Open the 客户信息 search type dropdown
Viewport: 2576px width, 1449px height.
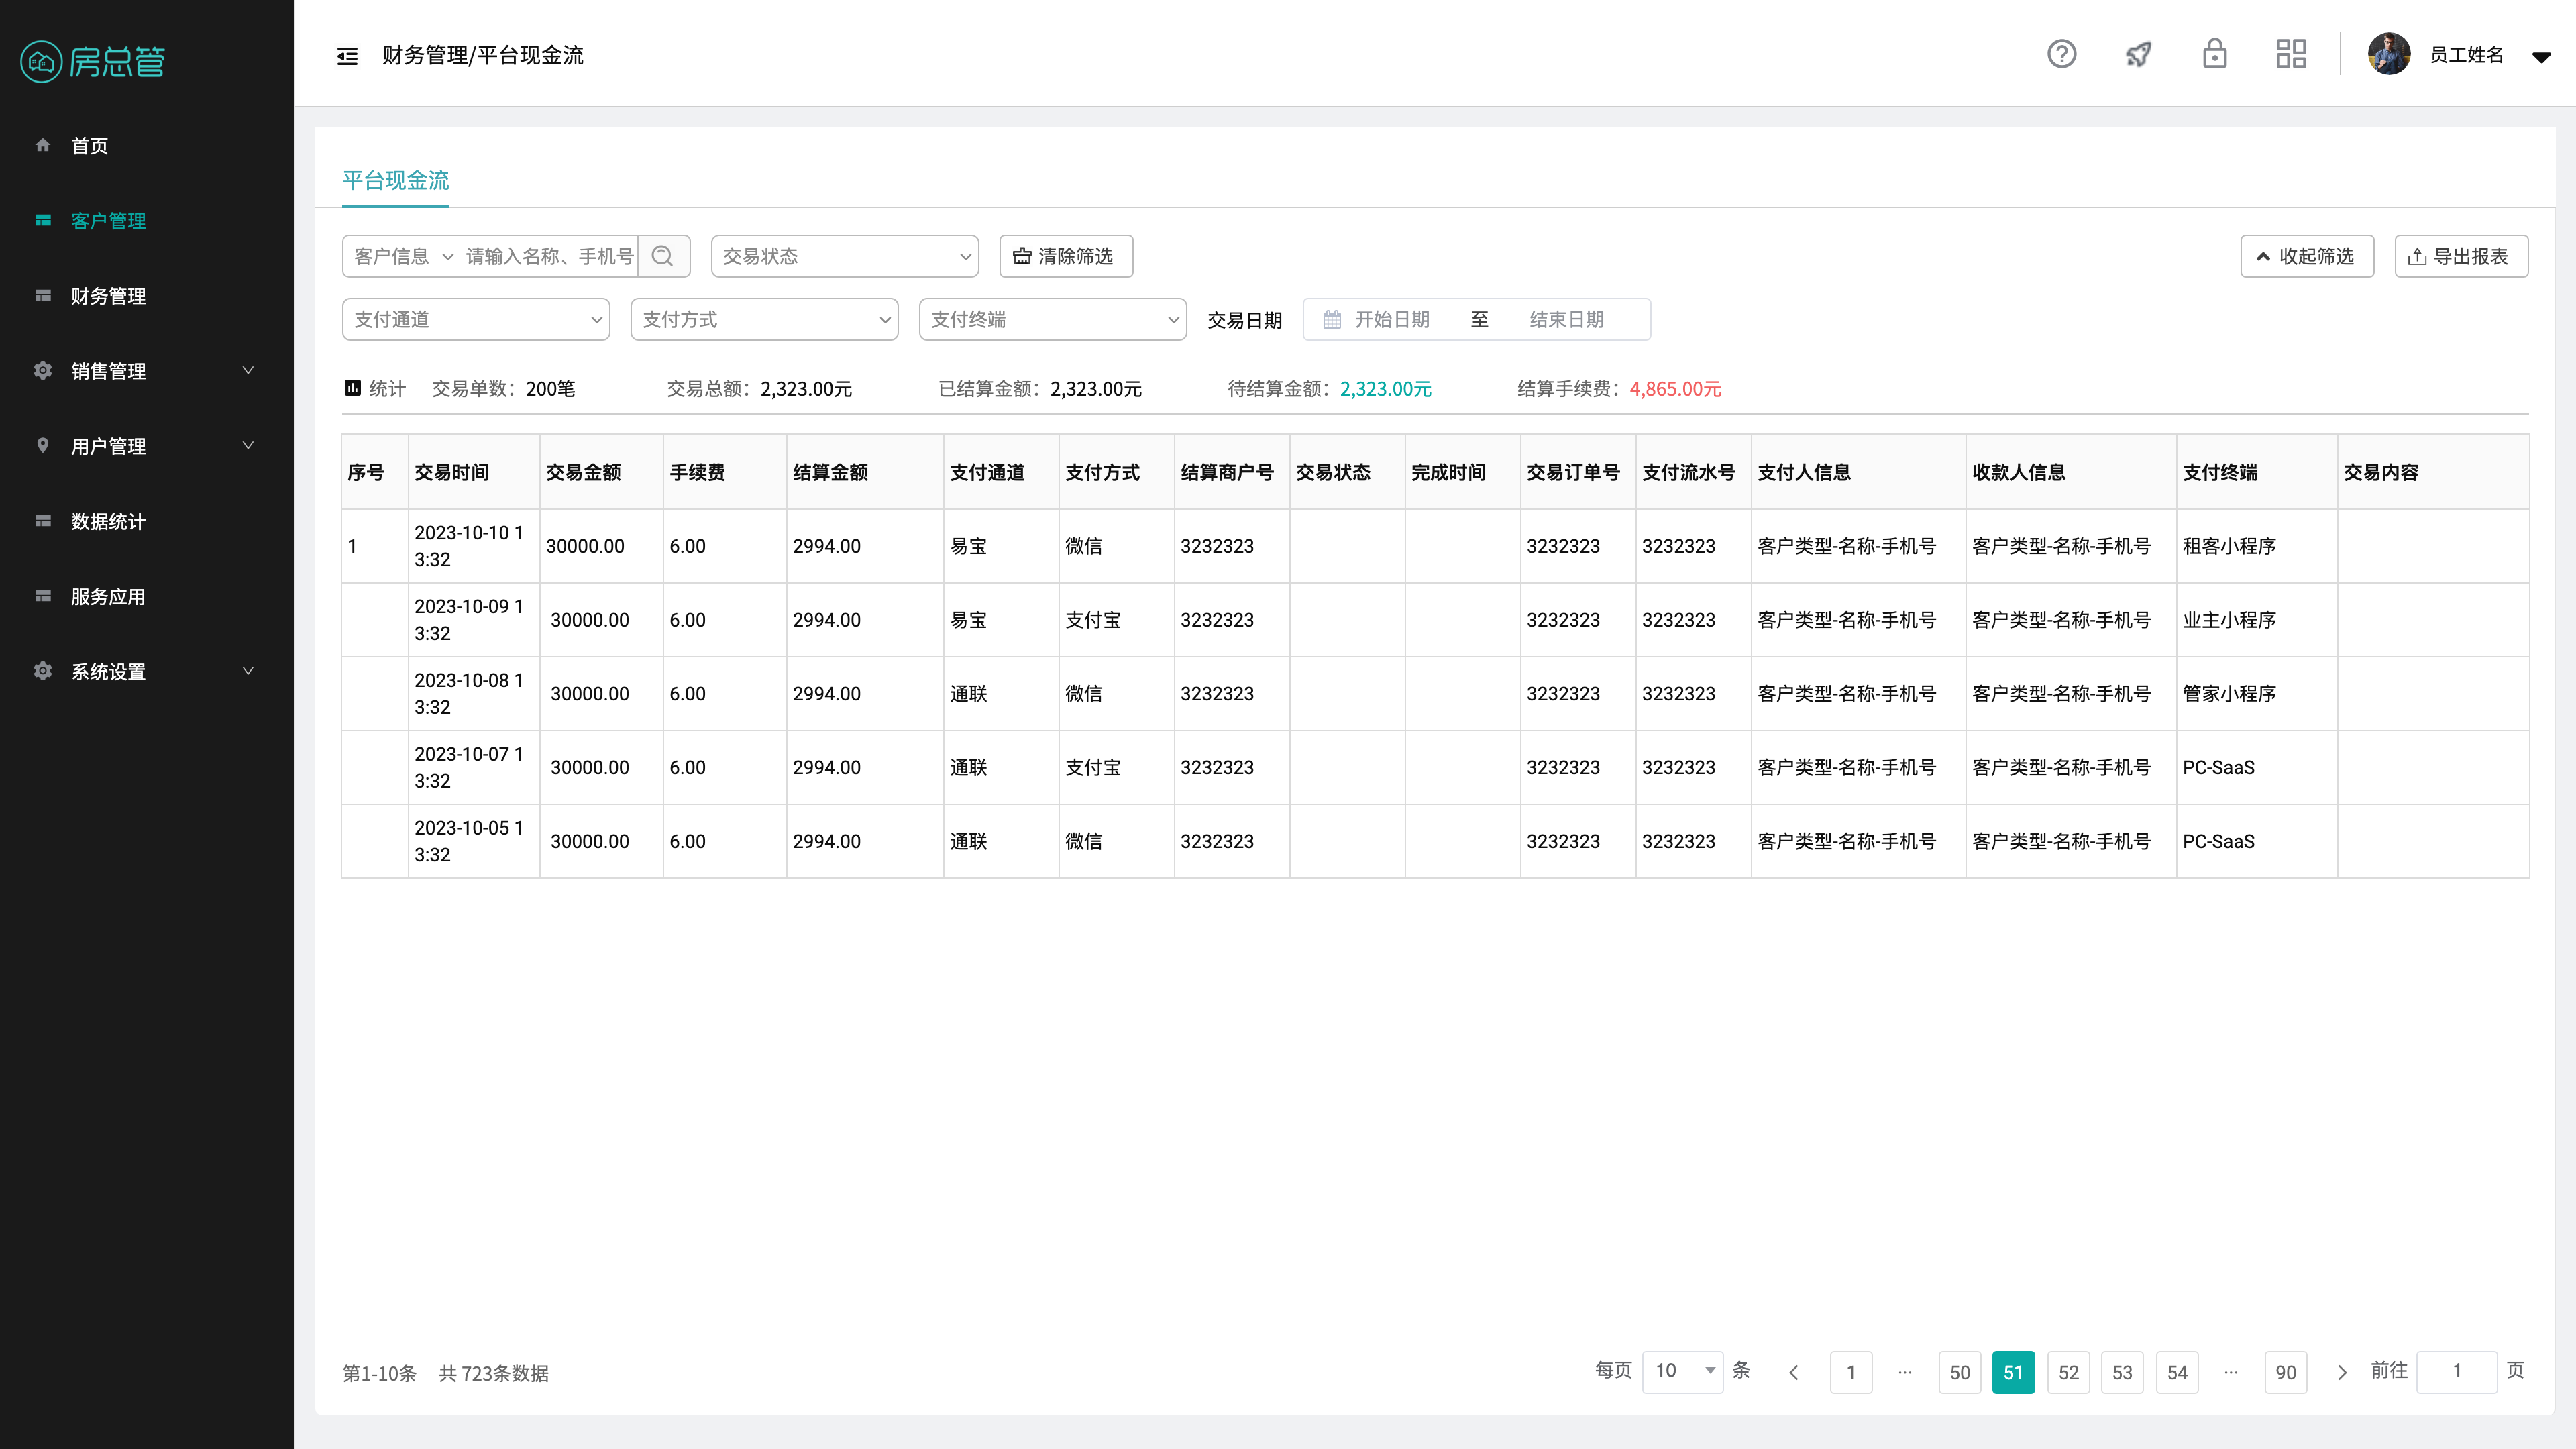coord(403,256)
